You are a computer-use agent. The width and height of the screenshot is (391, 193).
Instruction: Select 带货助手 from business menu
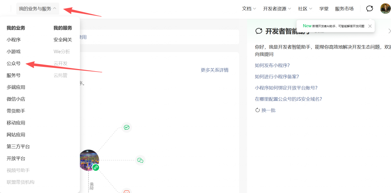coord(16,111)
